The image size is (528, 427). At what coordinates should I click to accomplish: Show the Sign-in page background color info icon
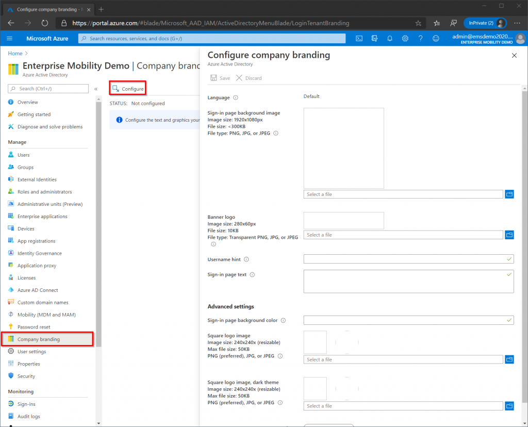point(283,320)
